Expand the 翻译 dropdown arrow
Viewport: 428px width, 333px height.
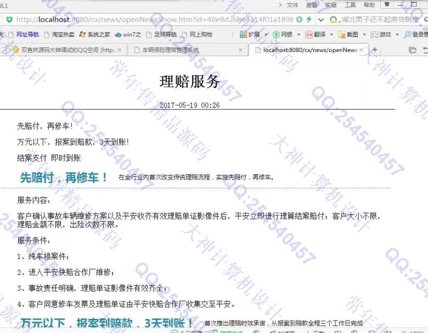click(332, 35)
